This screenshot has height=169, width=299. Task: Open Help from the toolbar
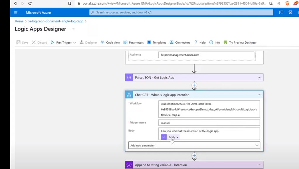click(x=200, y=42)
